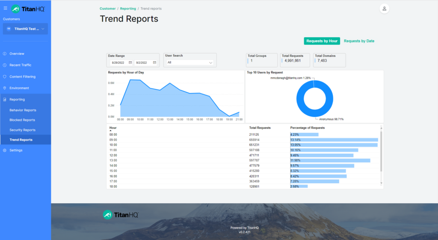
Task: Click the Reporting breadcrumb link
Action: pos(128,9)
